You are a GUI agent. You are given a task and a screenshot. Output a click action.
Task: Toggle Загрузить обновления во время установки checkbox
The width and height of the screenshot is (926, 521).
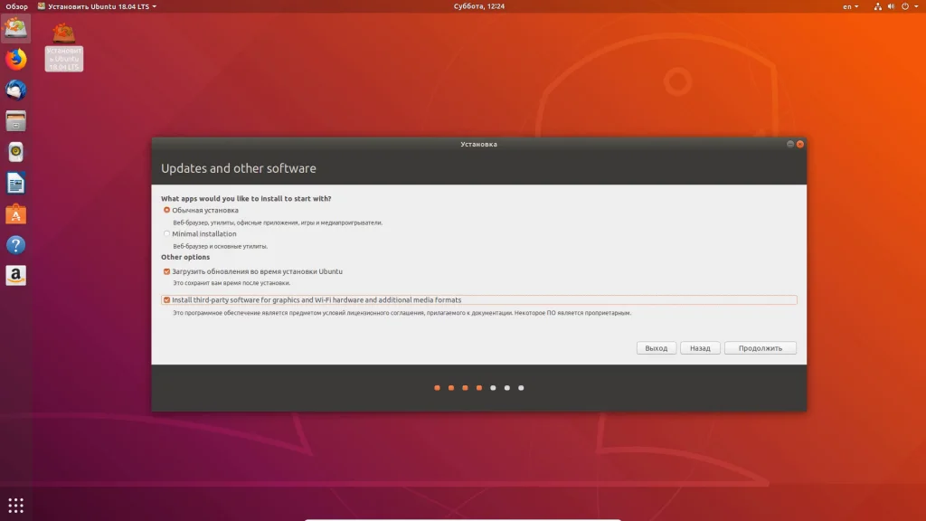[x=166, y=271]
